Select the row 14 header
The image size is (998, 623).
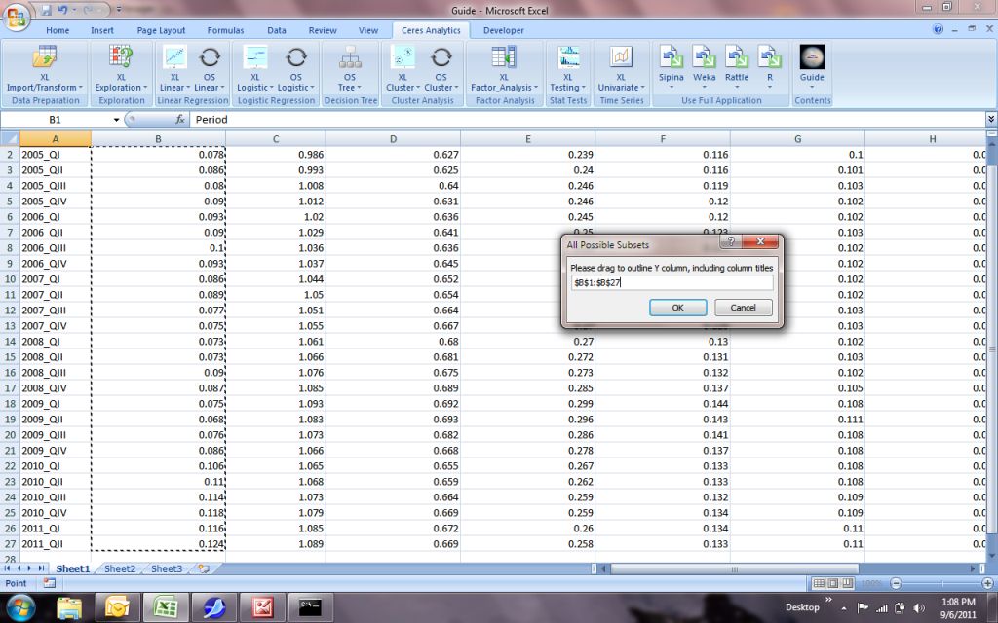click(10, 342)
